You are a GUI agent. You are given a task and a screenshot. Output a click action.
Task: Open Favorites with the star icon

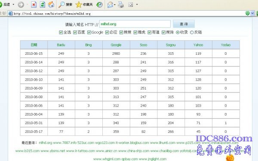tap(84, 5)
